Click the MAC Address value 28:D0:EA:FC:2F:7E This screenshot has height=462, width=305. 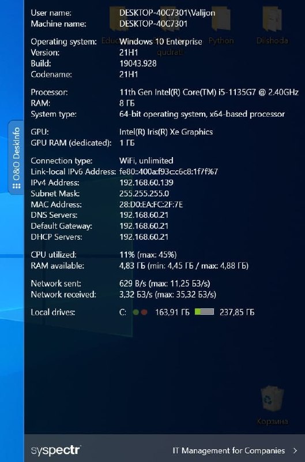151,204
